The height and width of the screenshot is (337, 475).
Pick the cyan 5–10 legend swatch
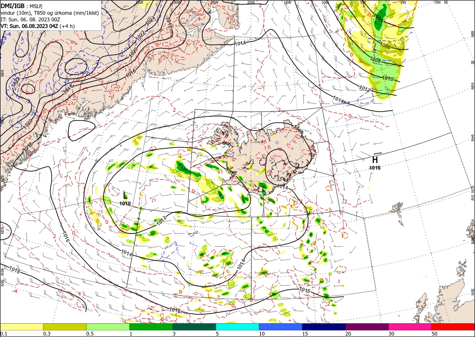point(237,327)
